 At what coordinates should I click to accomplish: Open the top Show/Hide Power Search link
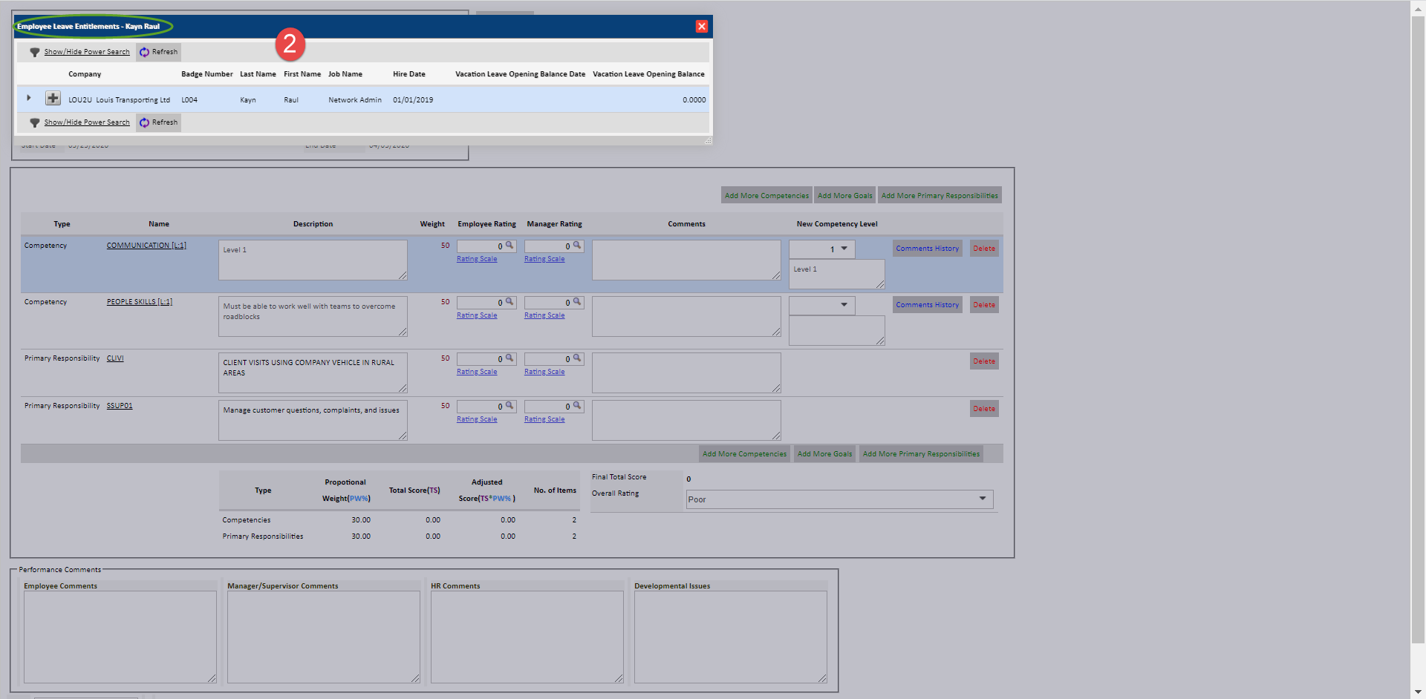click(x=87, y=52)
